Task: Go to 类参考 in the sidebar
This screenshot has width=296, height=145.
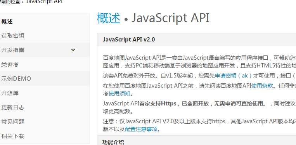Action: pyautogui.click(x=10, y=64)
